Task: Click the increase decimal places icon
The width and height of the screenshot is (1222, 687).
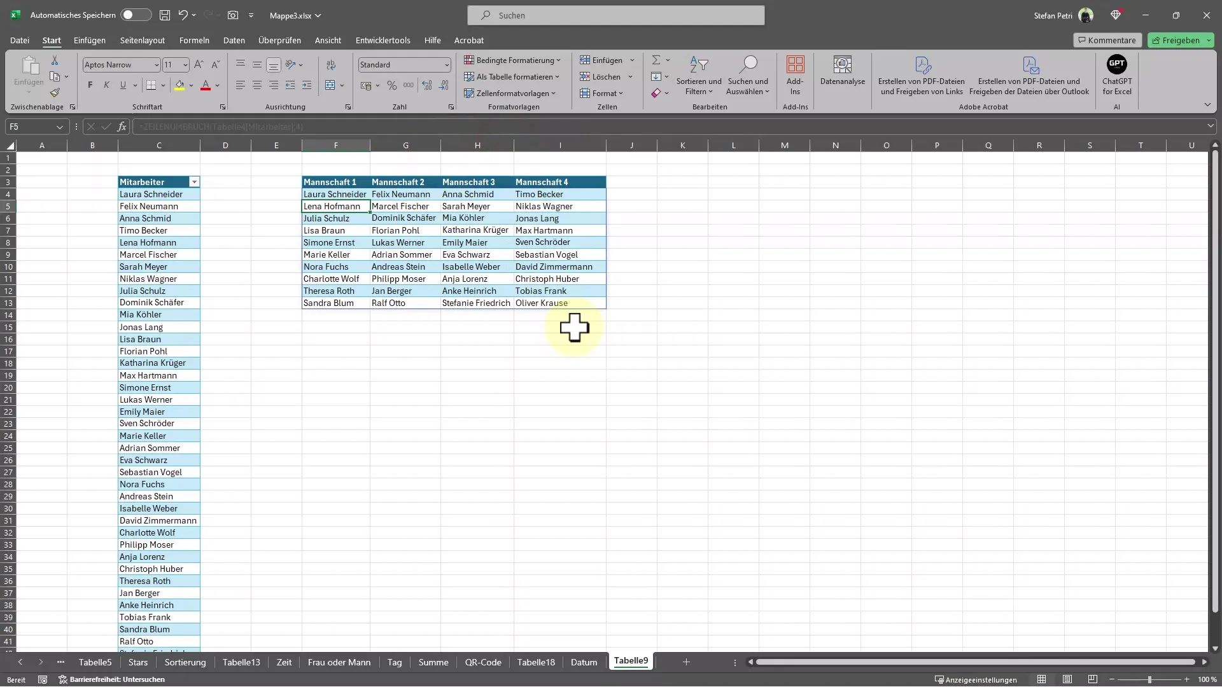Action: (426, 85)
